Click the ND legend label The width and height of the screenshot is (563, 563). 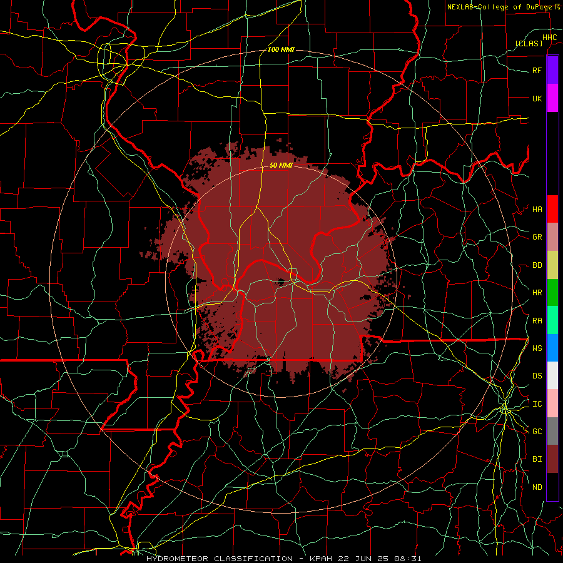click(537, 487)
